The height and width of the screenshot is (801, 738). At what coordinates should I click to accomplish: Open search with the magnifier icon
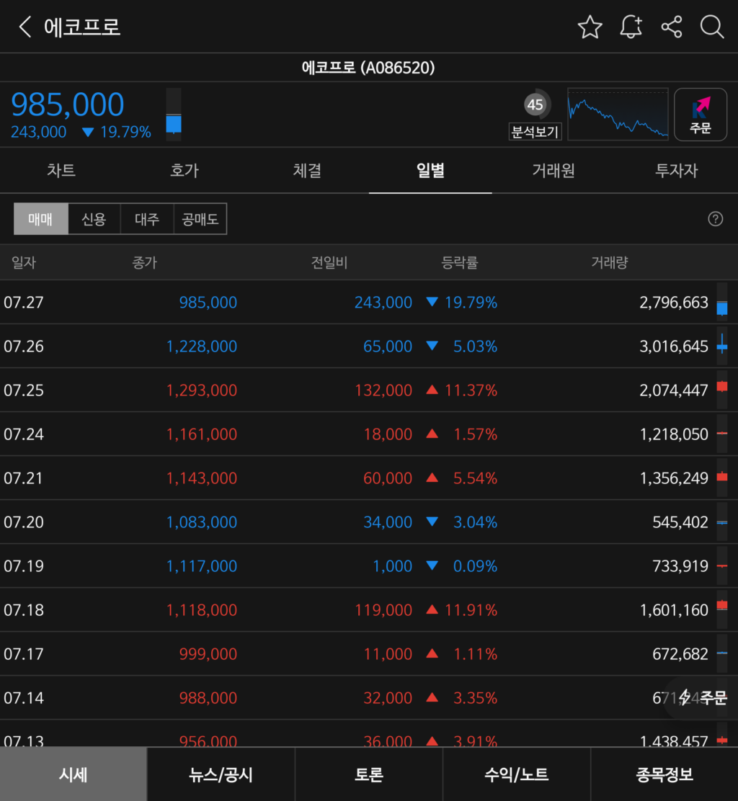pyautogui.click(x=711, y=27)
